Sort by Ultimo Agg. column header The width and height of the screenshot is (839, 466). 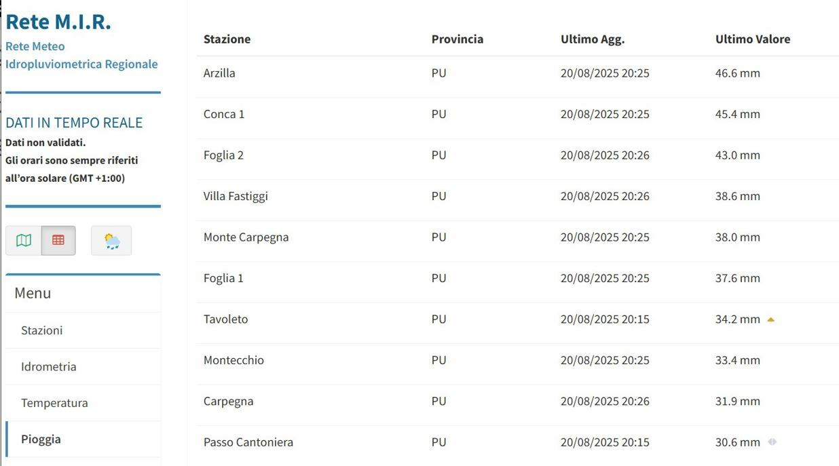[593, 39]
